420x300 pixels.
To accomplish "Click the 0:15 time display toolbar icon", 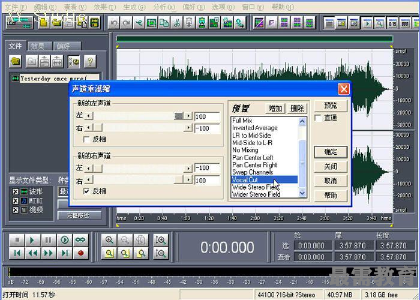I will click(x=392, y=23).
